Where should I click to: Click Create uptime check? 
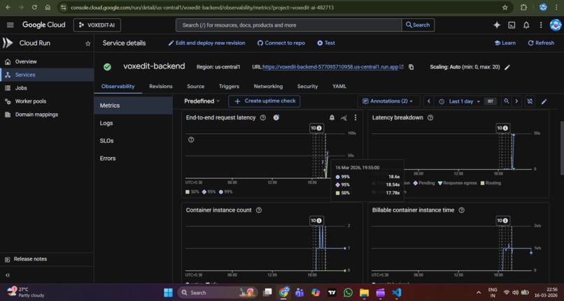(x=265, y=101)
